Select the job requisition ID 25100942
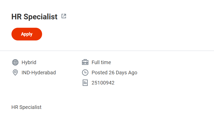214x114 pixels. click(x=103, y=83)
